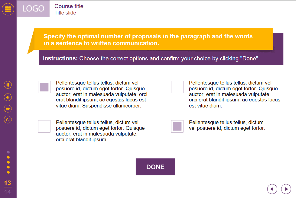Show captions with speech bubble icon
The image size is (296, 198).
pos(8,108)
